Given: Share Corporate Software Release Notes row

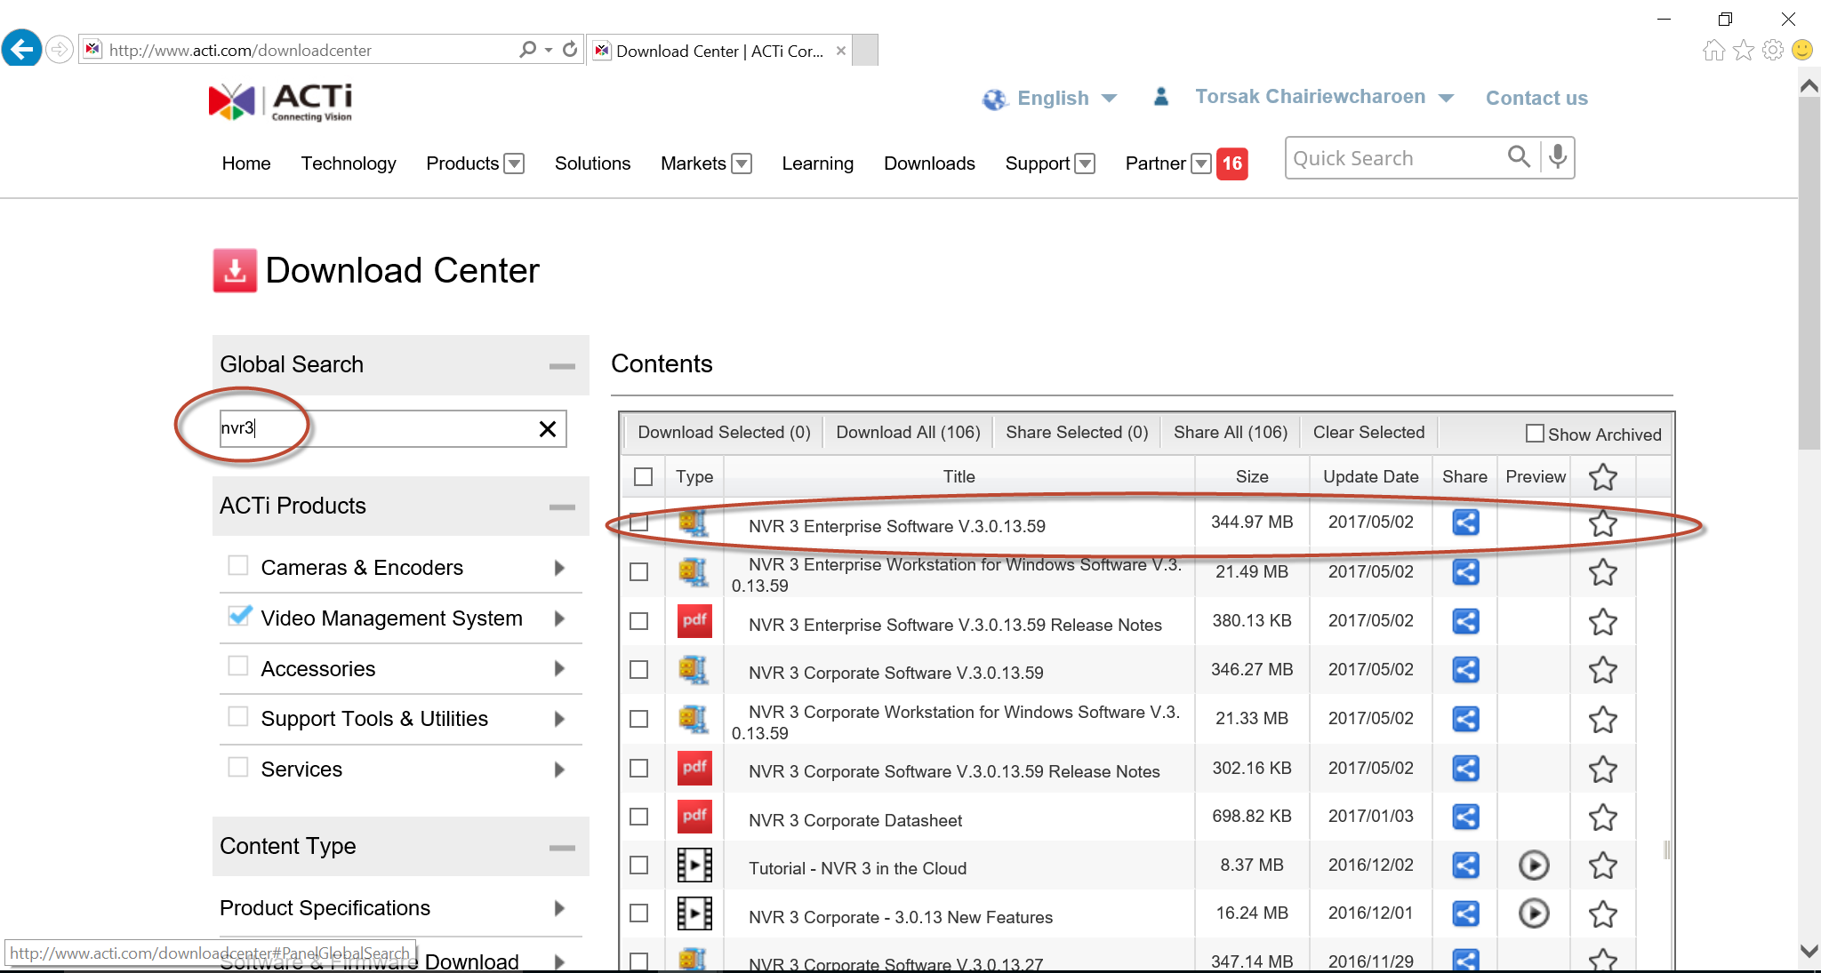Looking at the screenshot, I should click(x=1465, y=768).
